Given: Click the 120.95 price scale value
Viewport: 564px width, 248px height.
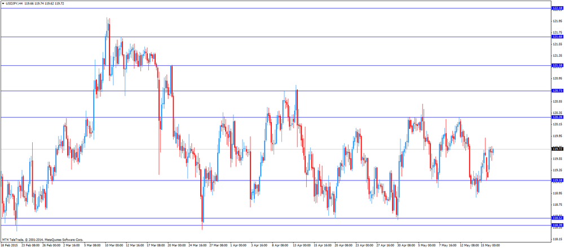Looking at the screenshot, I should [x=558, y=78].
